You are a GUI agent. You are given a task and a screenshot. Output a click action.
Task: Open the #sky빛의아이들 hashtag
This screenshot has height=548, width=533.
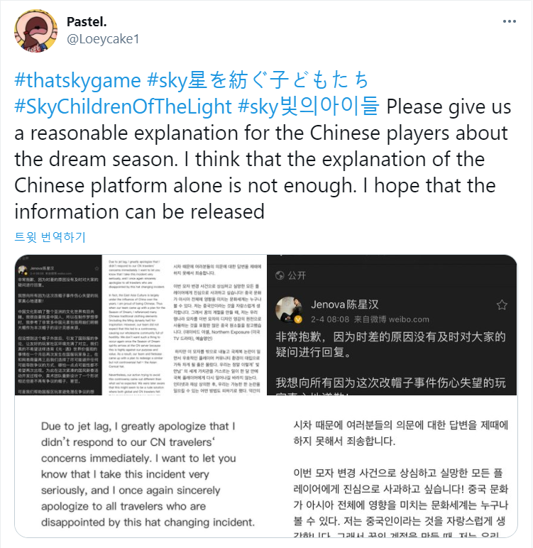pos(308,106)
